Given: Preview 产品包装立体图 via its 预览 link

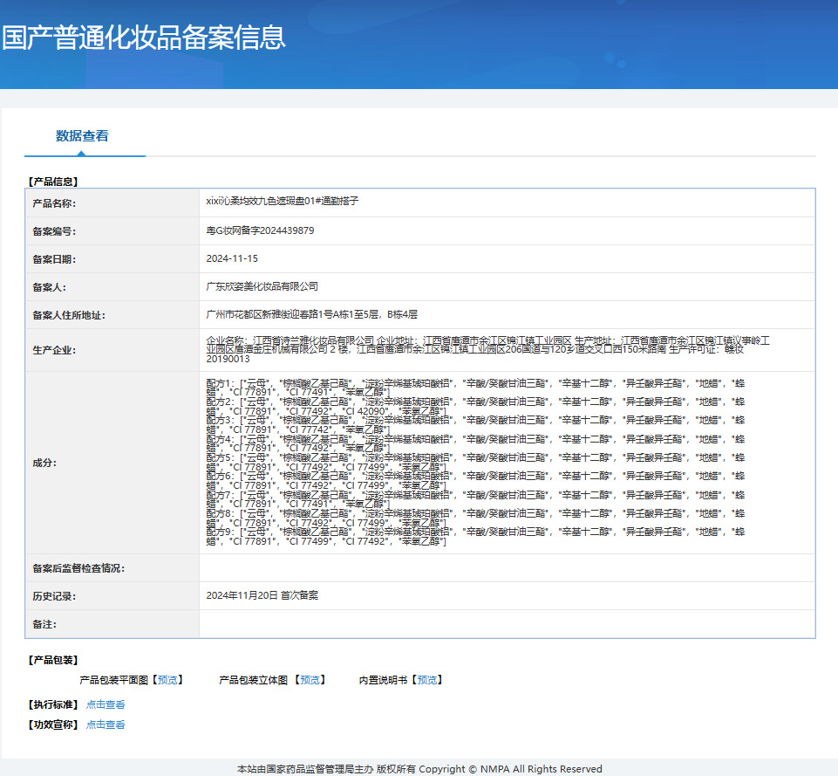Looking at the screenshot, I should (x=310, y=680).
